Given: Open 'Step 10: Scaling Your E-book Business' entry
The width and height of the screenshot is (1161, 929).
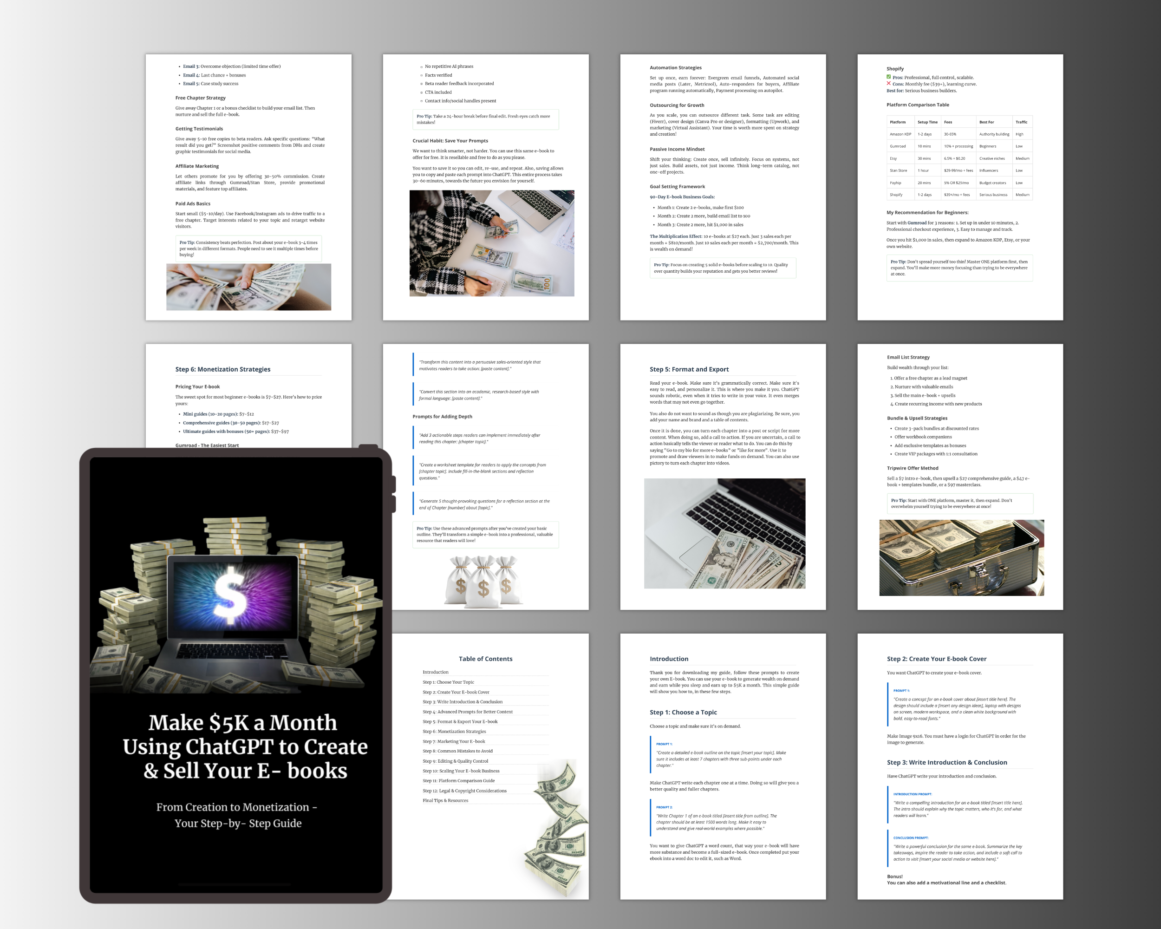Looking at the screenshot, I should [461, 771].
